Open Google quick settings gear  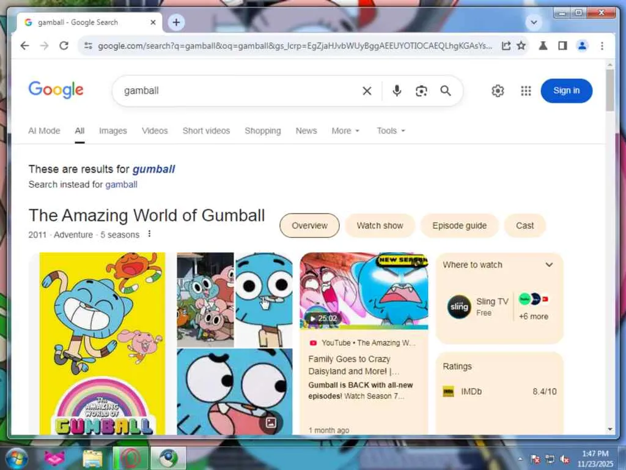(x=498, y=91)
